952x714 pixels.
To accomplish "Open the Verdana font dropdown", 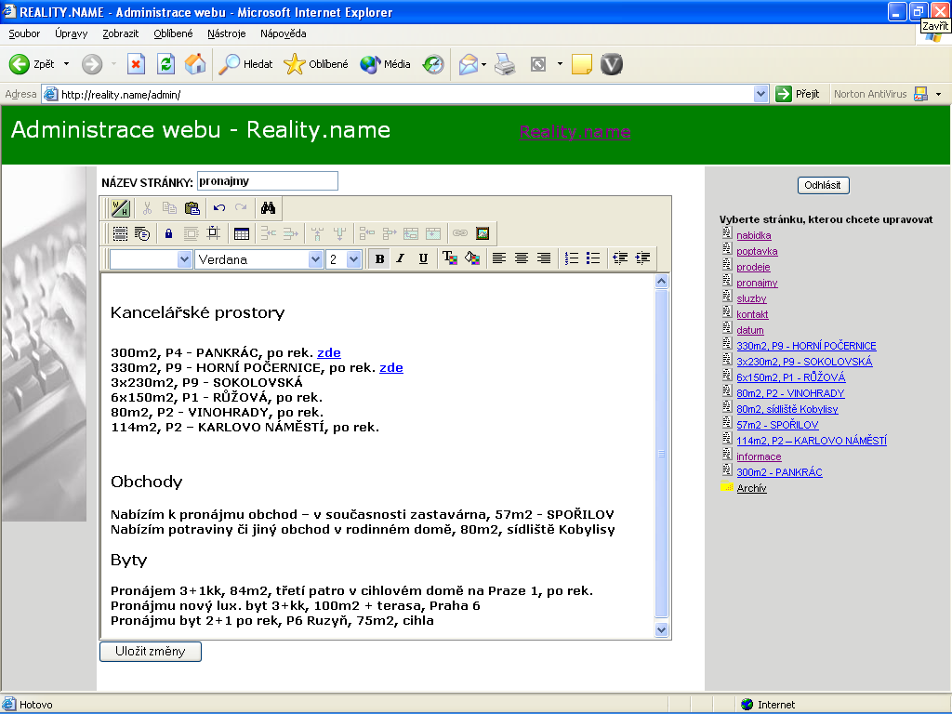I will pyautogui.click(x=315, y=259).
